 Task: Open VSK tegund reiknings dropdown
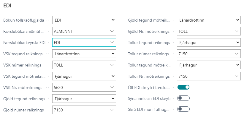click(84, 54)
